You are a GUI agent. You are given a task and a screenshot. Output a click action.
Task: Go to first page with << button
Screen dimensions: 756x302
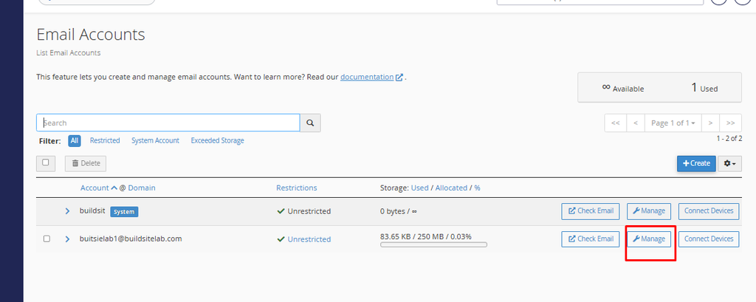pyautogui.click(x=616, y=123)
